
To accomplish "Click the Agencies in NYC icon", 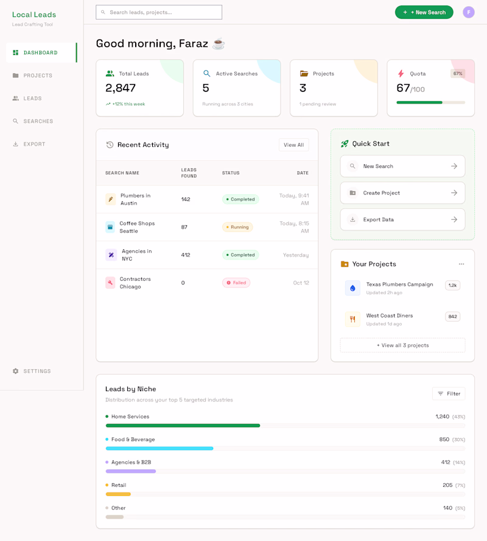I will coord(111,255).
